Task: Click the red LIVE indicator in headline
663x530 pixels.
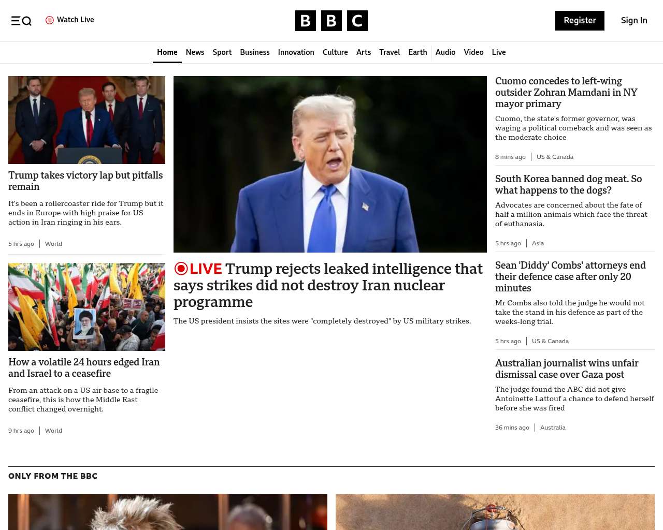Action: [x=198, y=269]
